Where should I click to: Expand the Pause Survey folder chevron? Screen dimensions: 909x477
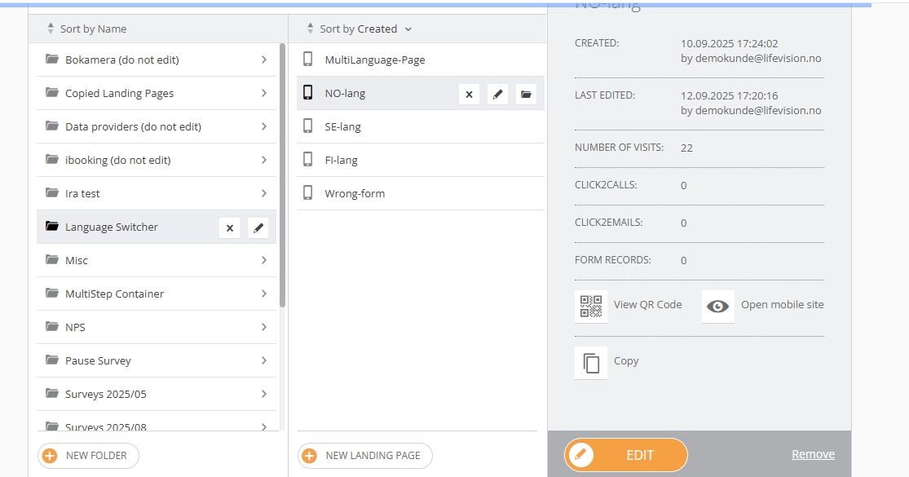click(x=264, y=360)
